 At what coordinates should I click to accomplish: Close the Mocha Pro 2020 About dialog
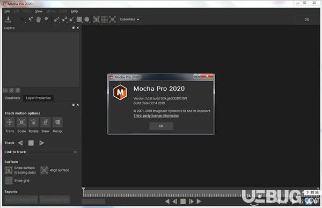207,76
